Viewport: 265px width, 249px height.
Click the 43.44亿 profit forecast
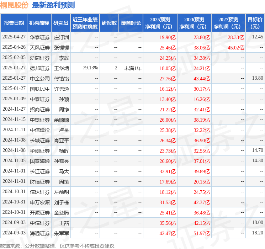[x=202, y=79]
